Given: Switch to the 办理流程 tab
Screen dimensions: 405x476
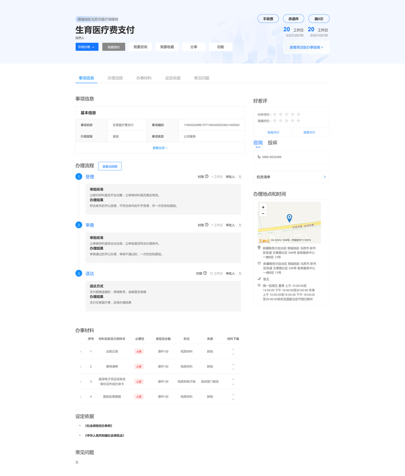Looking at the screenshot, I should point(115,78).
